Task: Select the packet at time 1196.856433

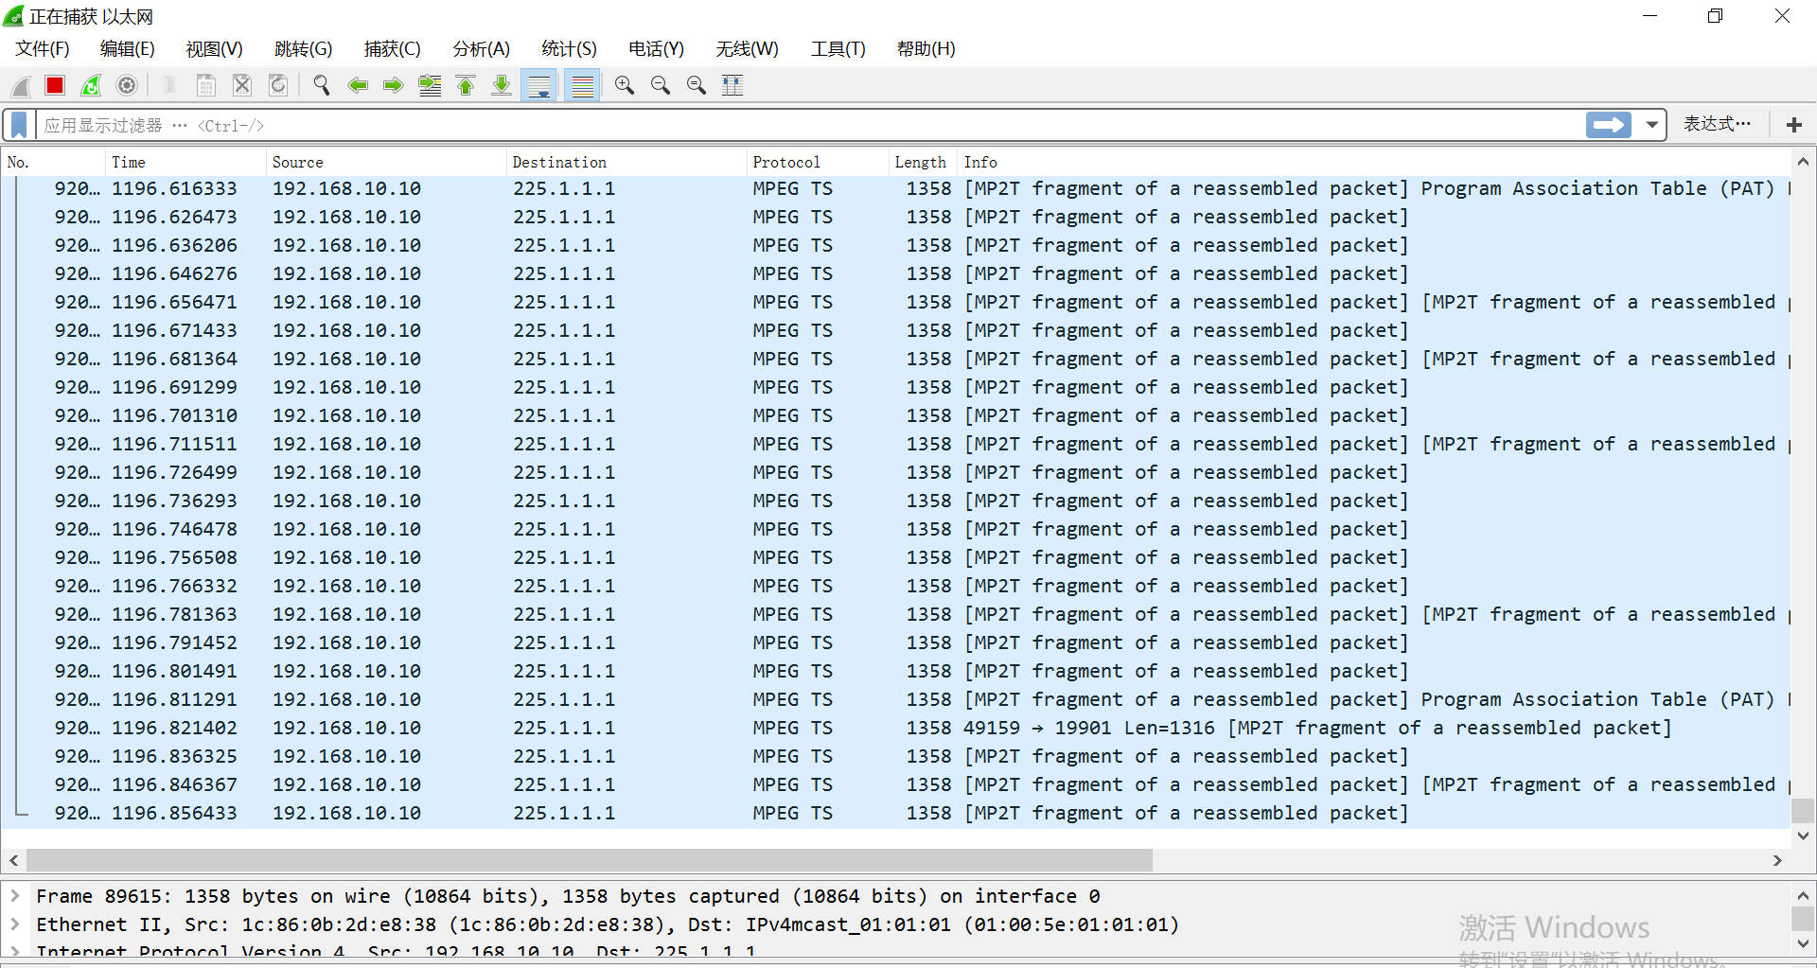Action: [x=896, y=814]
